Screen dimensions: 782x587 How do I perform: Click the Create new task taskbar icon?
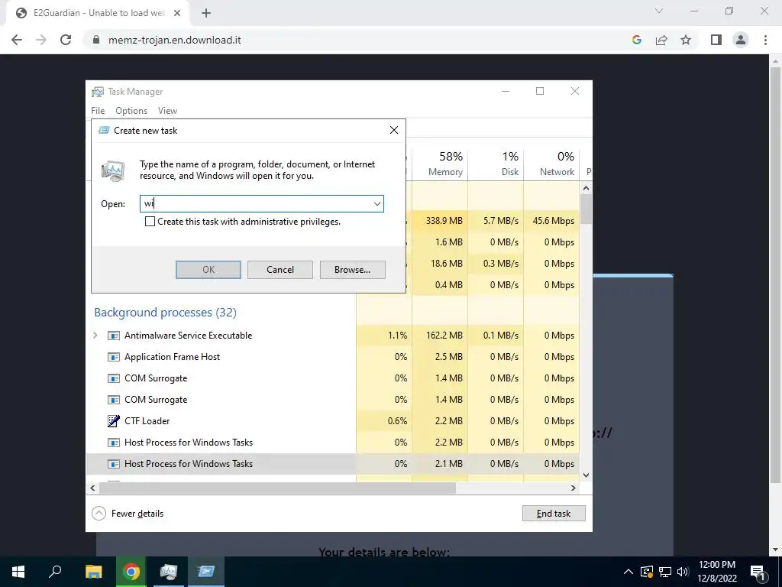[206, 572]
